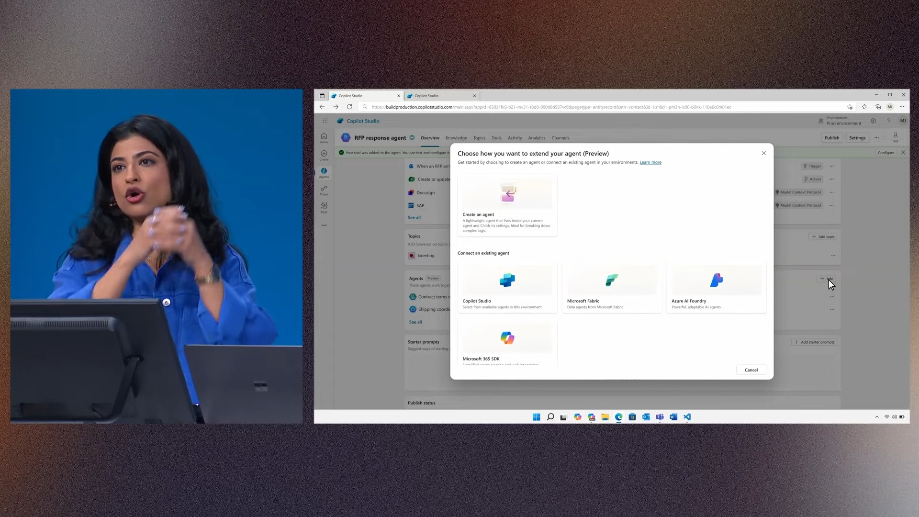Open the app launcher waffle grid
The width and height of the screenshot is (919, 517).
click(x=325, y=121)
